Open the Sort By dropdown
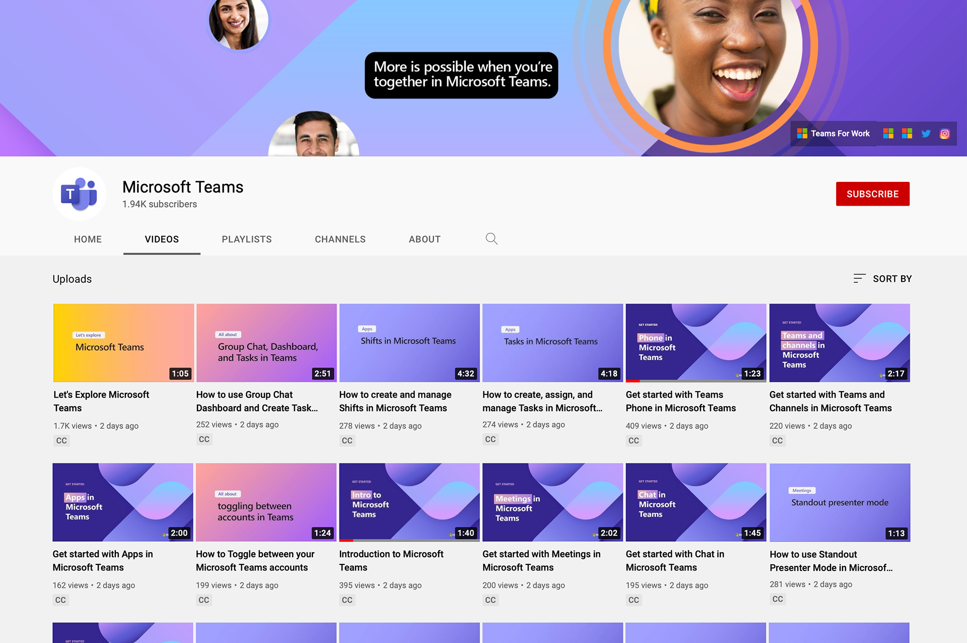967x643 pixels. tap(882, 279)
